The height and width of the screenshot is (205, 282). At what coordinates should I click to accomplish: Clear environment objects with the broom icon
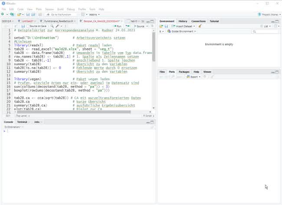(x=200, y=26)
